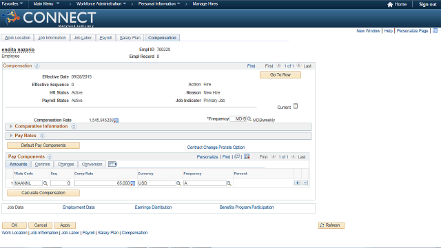Look up pay component Frequency A
This screenshot has height=248, width=441.
229,183
